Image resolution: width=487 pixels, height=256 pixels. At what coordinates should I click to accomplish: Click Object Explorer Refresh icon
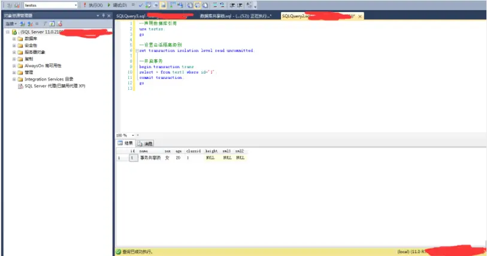click(x=52, y=23)
